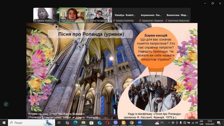Click muted mic icon on Natalia Himera
This screenshot has width=224, height=126.
[x=35, y=21]
